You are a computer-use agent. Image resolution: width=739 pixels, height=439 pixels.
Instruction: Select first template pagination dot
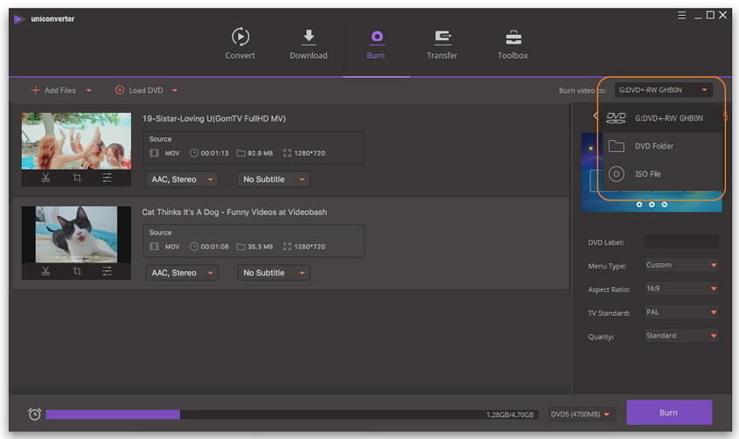(x=639, y=205)
